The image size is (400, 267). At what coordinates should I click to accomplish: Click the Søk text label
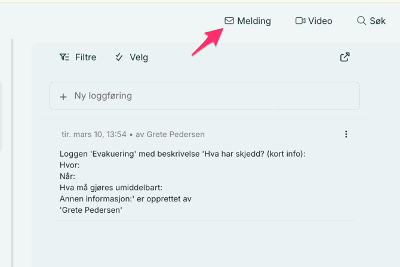click(377, 21)
